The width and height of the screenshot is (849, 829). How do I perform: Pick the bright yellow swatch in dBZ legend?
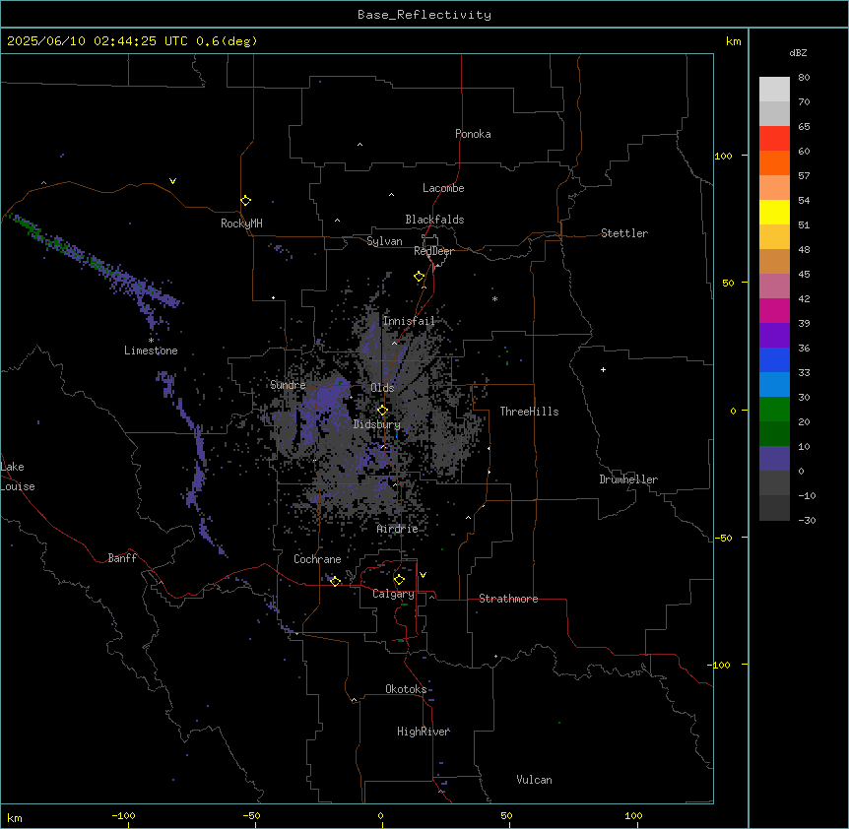tap(774, 212)
